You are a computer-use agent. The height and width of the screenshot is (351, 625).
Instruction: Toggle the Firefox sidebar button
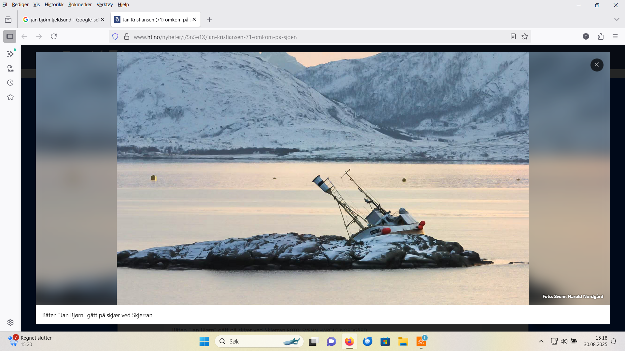pos(10,36)
